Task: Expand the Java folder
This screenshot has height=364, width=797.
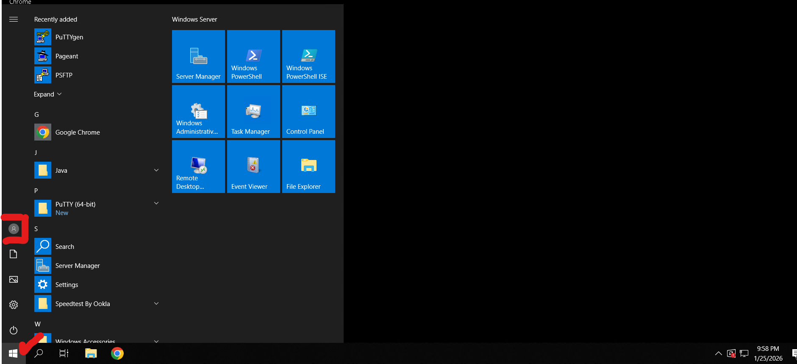Action: click(x=156, y=170)
